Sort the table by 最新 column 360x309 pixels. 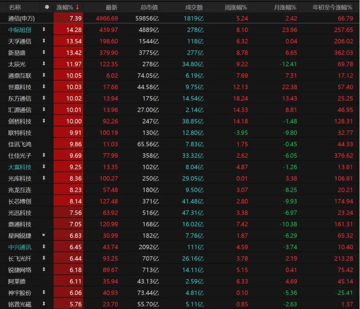tap(111, 7)
